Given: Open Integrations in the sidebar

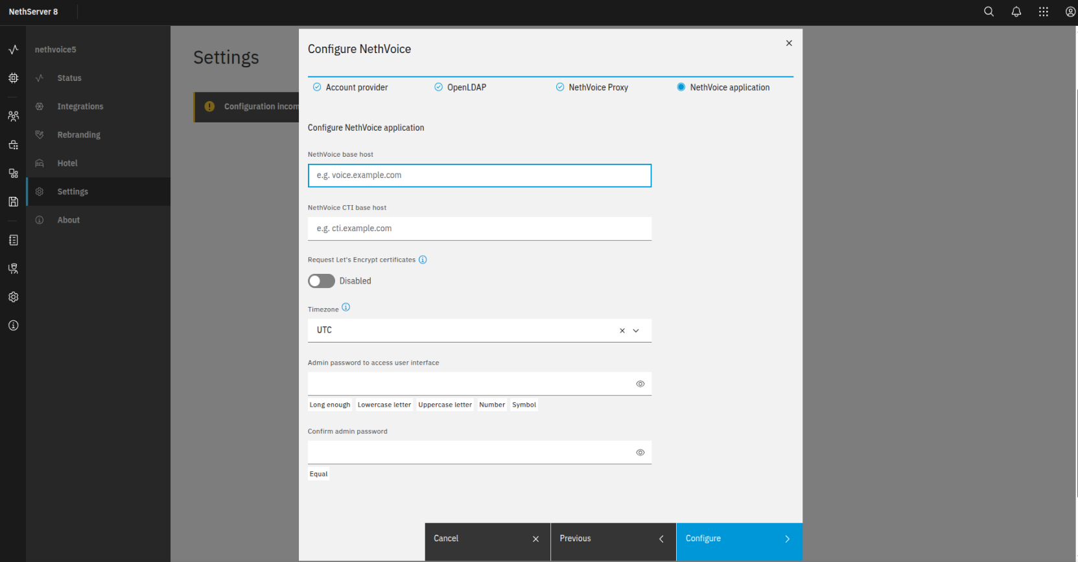Looking at the screenshot, I should point(80,106).
